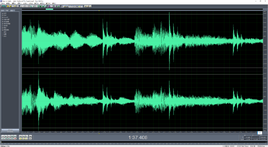Click the vertical zoom in icon
The height and width of the screenshot is (147, 268).
click(30, 136)
